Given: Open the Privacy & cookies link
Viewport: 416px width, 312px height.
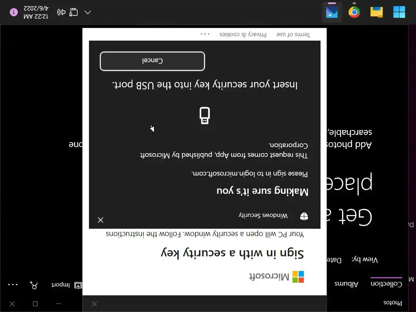Looking at the screenshot, I should coord(243,34).
